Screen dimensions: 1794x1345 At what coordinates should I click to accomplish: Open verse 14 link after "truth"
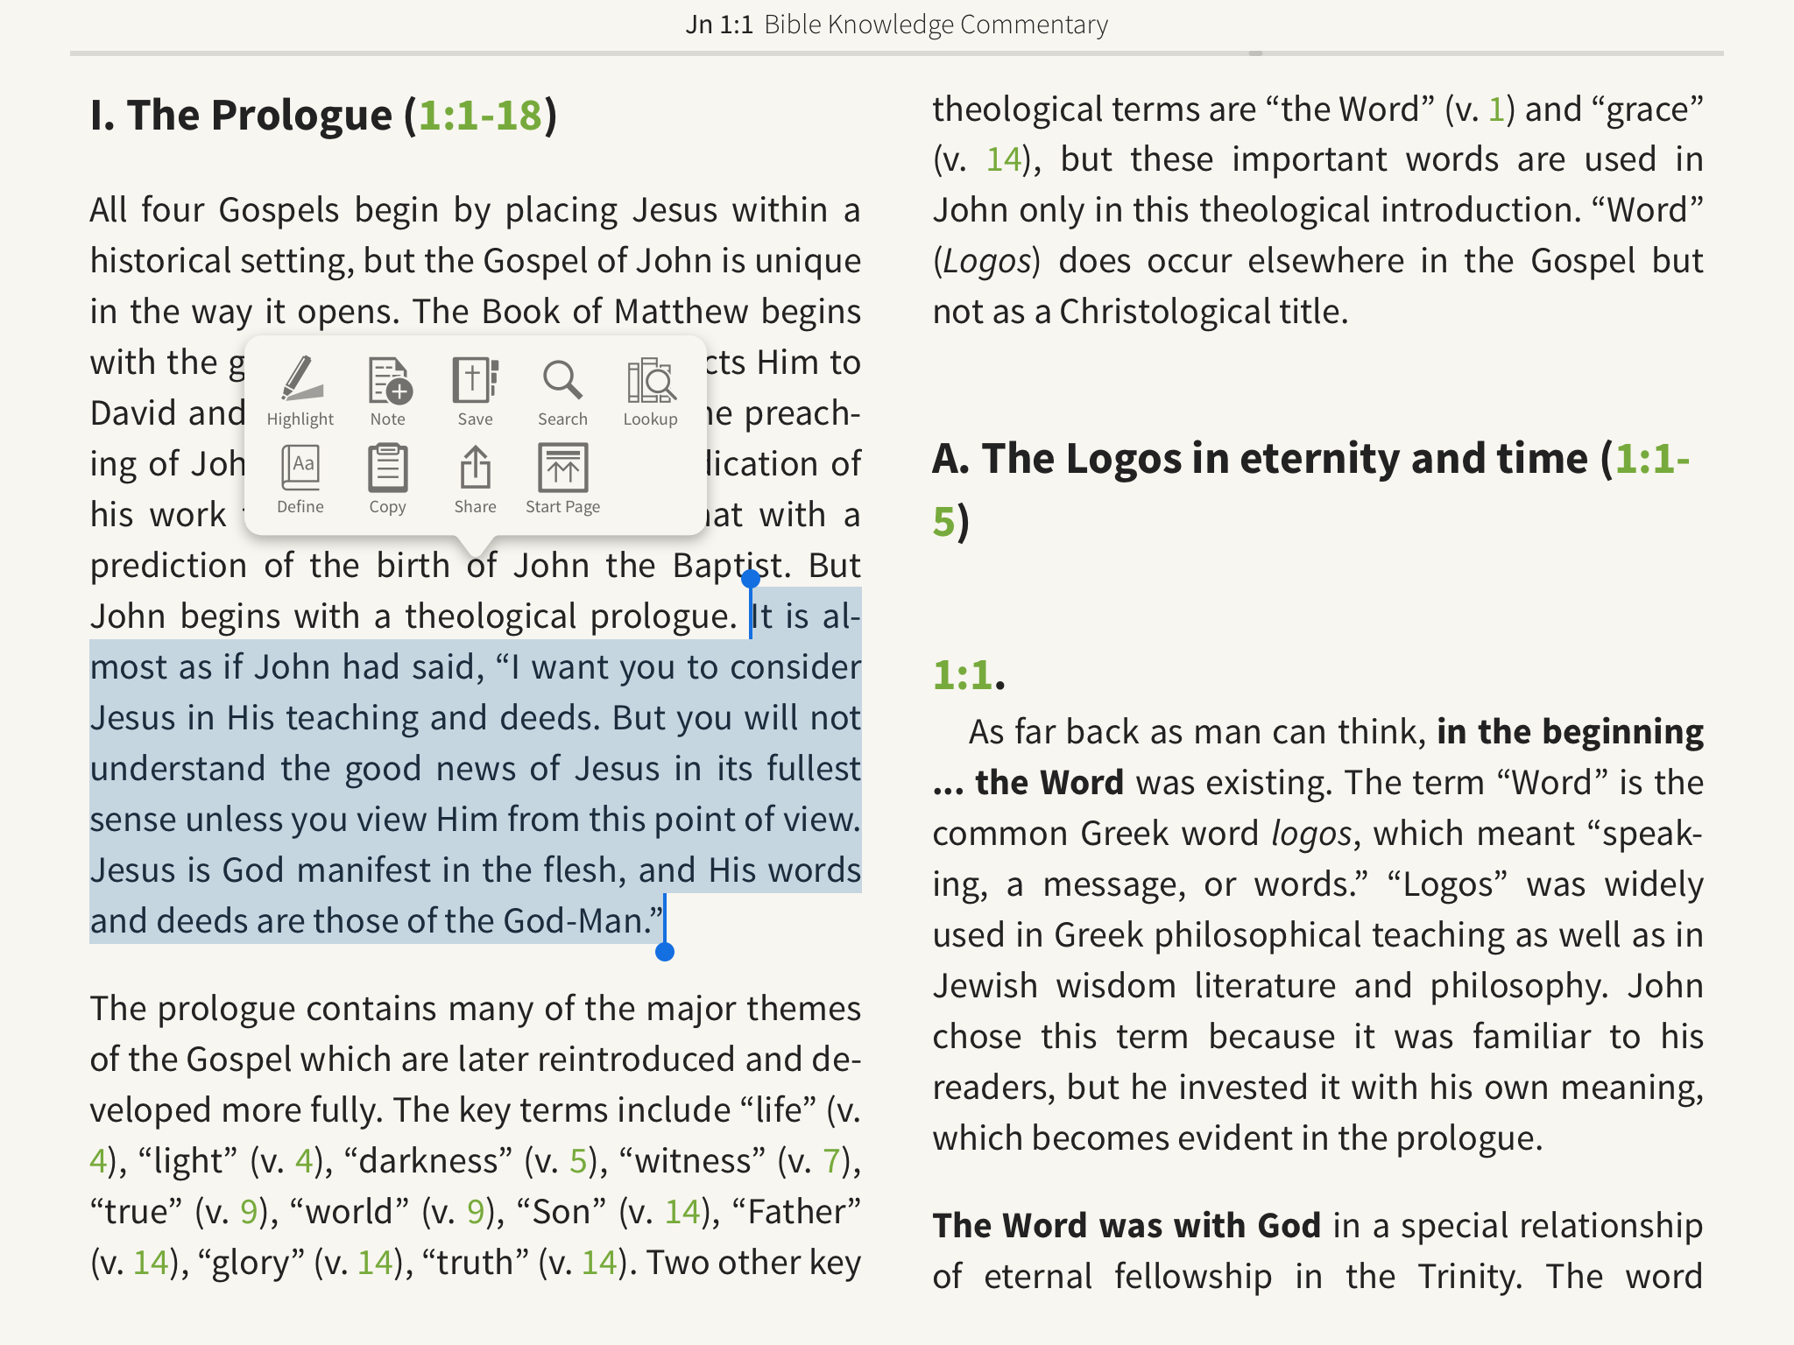(x=599, y=1263)
